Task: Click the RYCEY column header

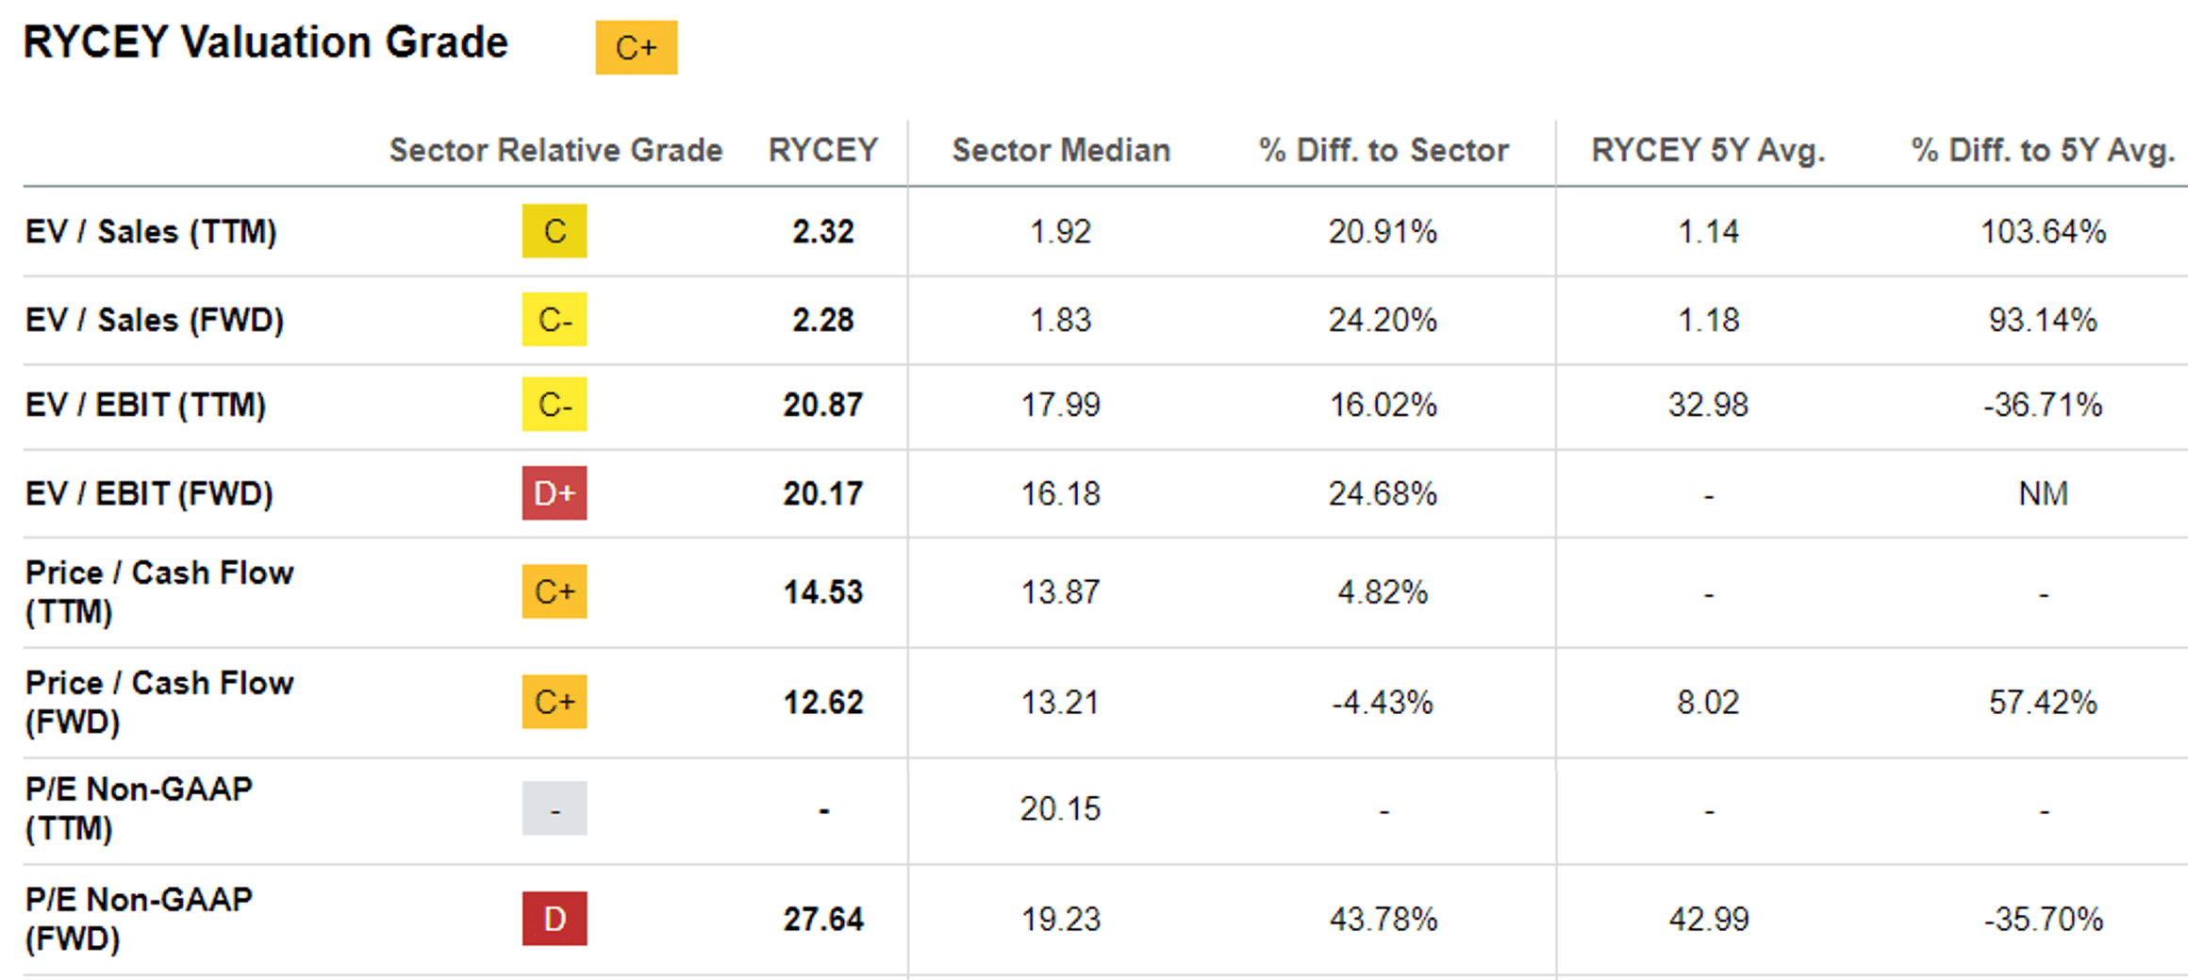Action: click(x=822, y=150)
